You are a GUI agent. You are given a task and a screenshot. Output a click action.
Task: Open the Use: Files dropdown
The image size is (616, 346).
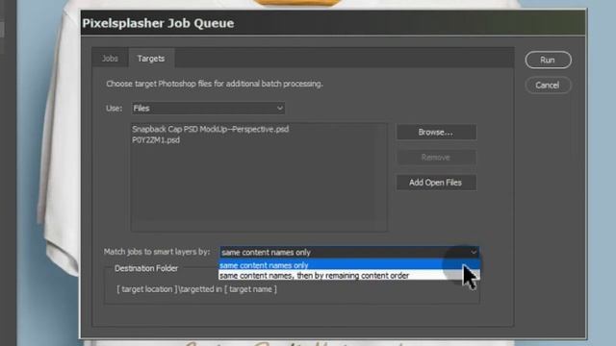pos(208,109)
